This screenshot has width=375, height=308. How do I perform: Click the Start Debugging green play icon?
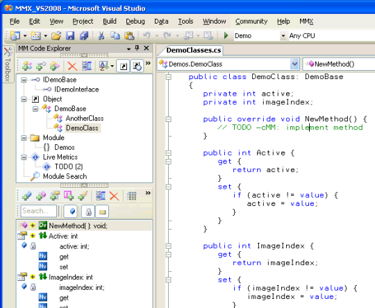(226, 36)
